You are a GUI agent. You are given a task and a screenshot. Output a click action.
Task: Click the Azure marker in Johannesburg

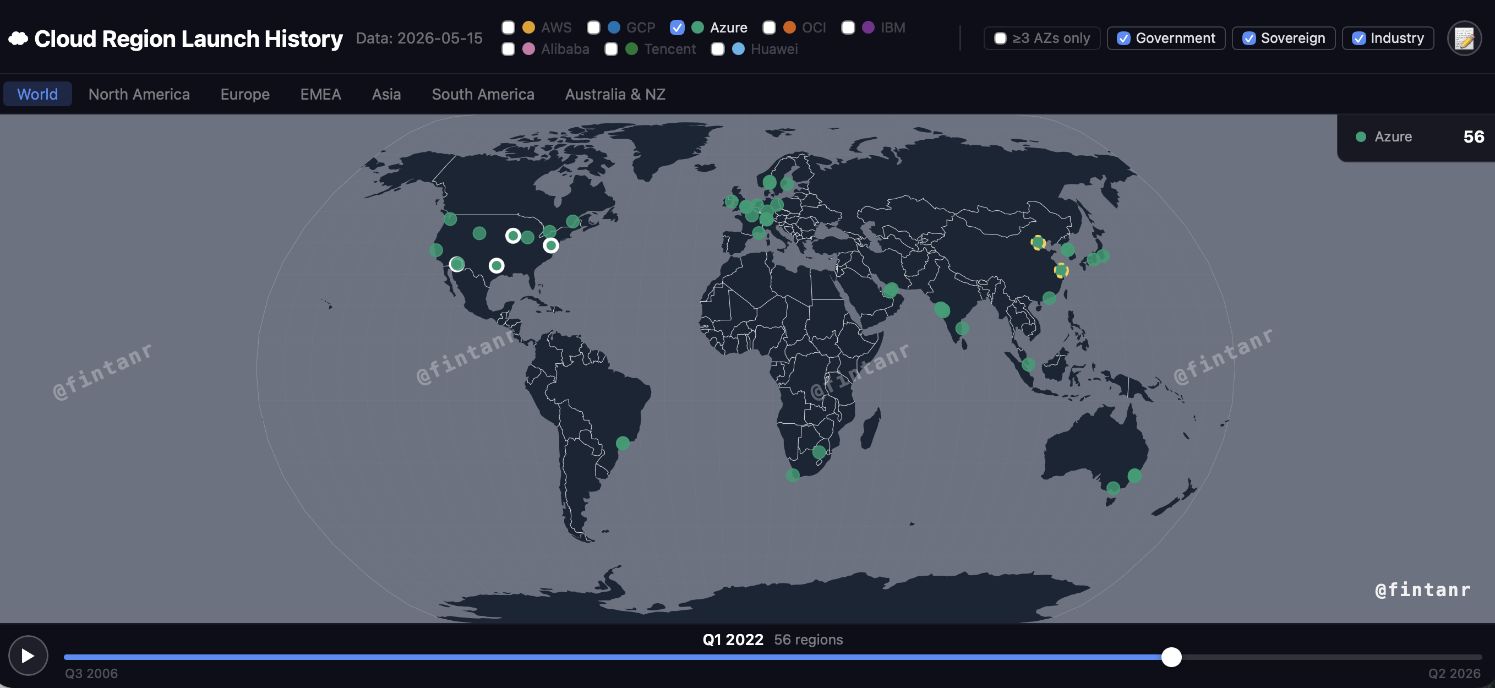point(819,451)
